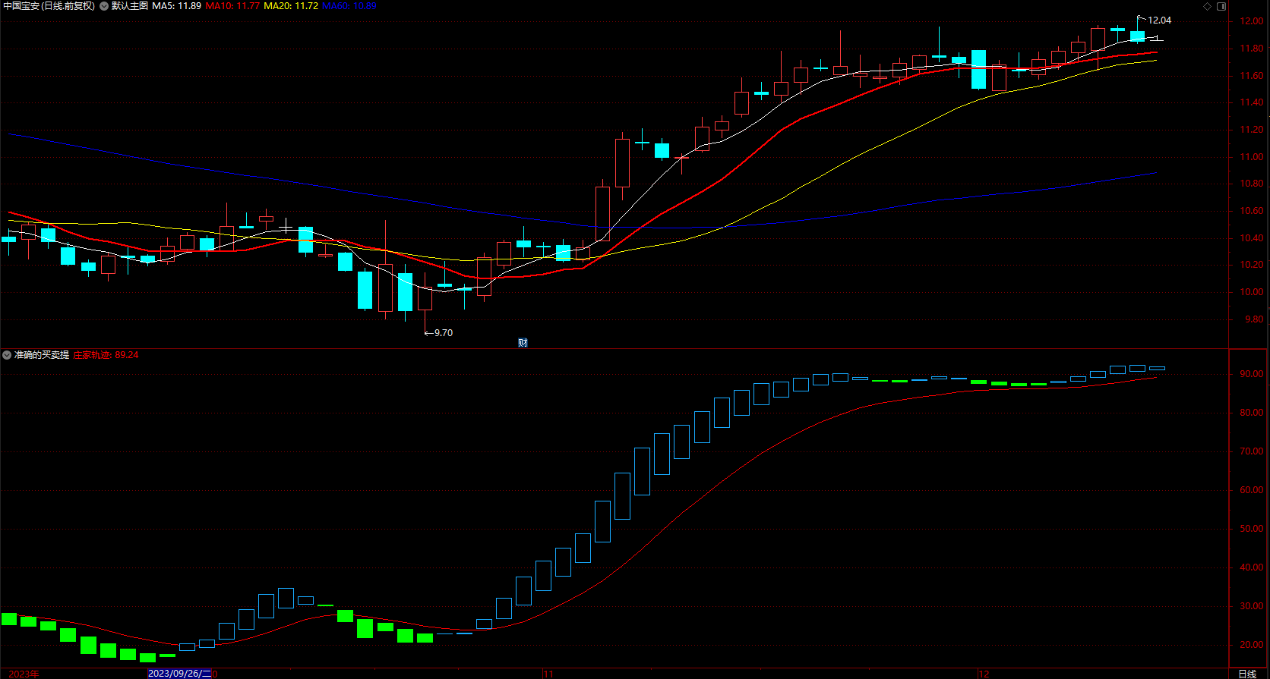Click the 2023/09/26/二 date marker

click(179, 674)
